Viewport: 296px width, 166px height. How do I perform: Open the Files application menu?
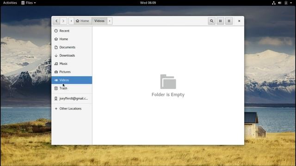coord(29,3)
